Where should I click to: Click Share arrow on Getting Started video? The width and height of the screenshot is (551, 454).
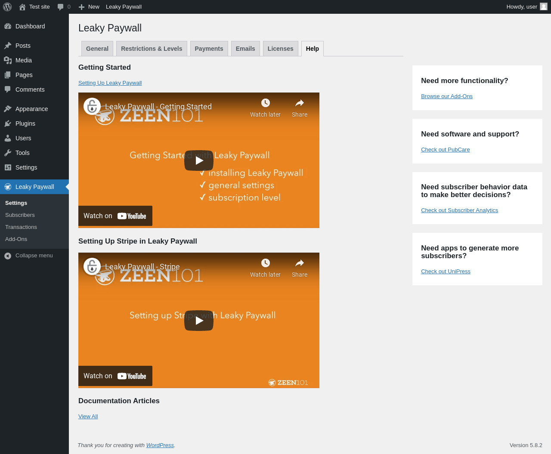(x=300, y=103)
